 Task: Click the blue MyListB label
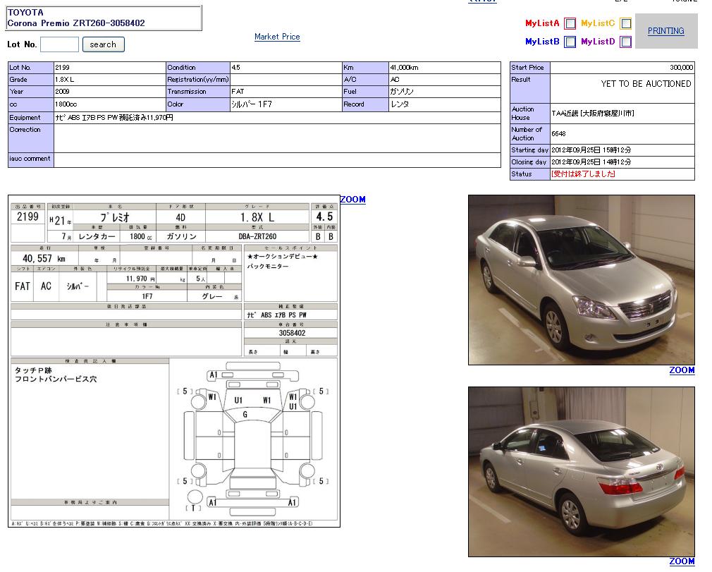tap(542, 42)
